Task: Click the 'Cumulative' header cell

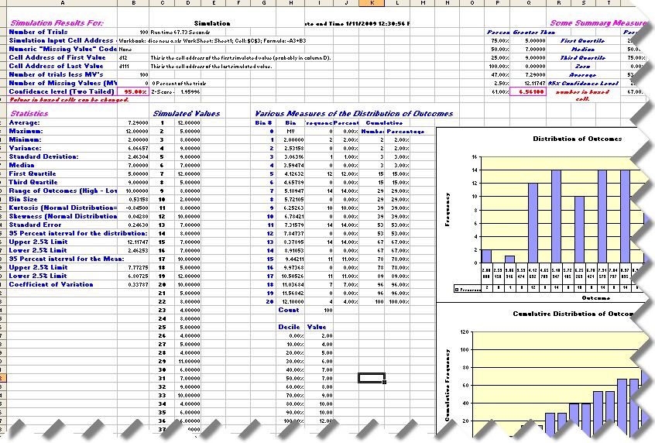Action: 384,123
